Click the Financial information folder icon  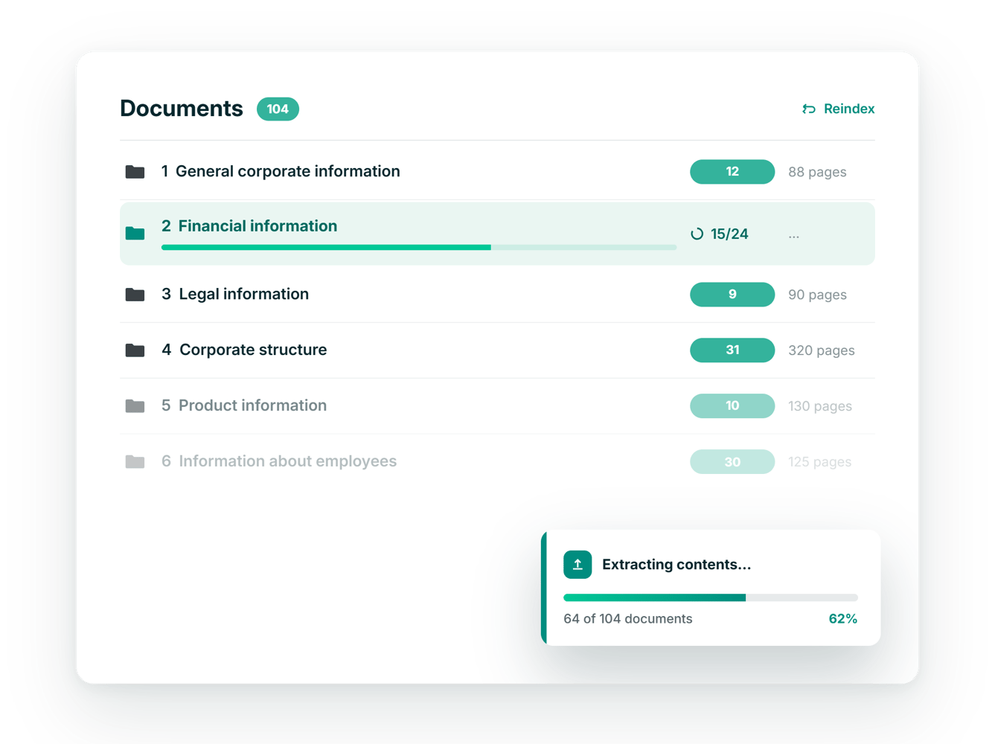pos(135,234)
